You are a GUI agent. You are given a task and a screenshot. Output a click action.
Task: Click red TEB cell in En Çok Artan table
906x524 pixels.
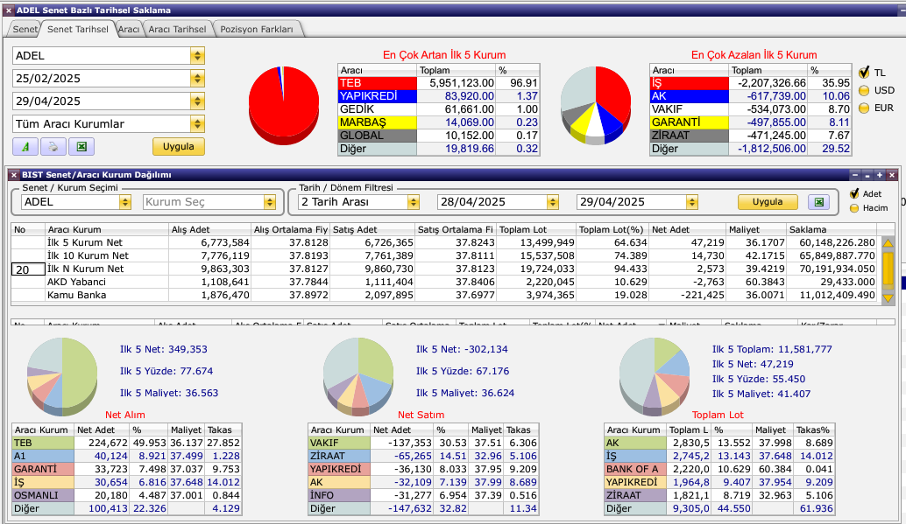click(378, 83)
